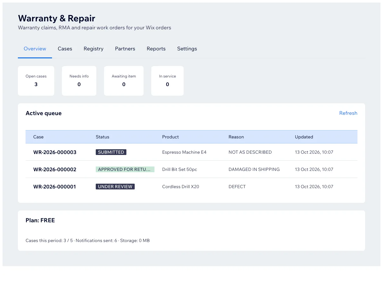The image size is (383, 287).
Task: Click the Active queue heading
Action: pyautogui.click(x=43, y=113)
